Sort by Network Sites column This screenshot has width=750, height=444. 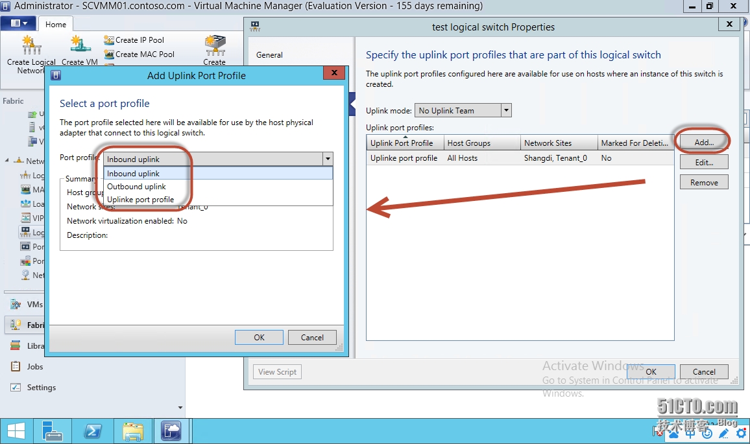tap(559, 143)
